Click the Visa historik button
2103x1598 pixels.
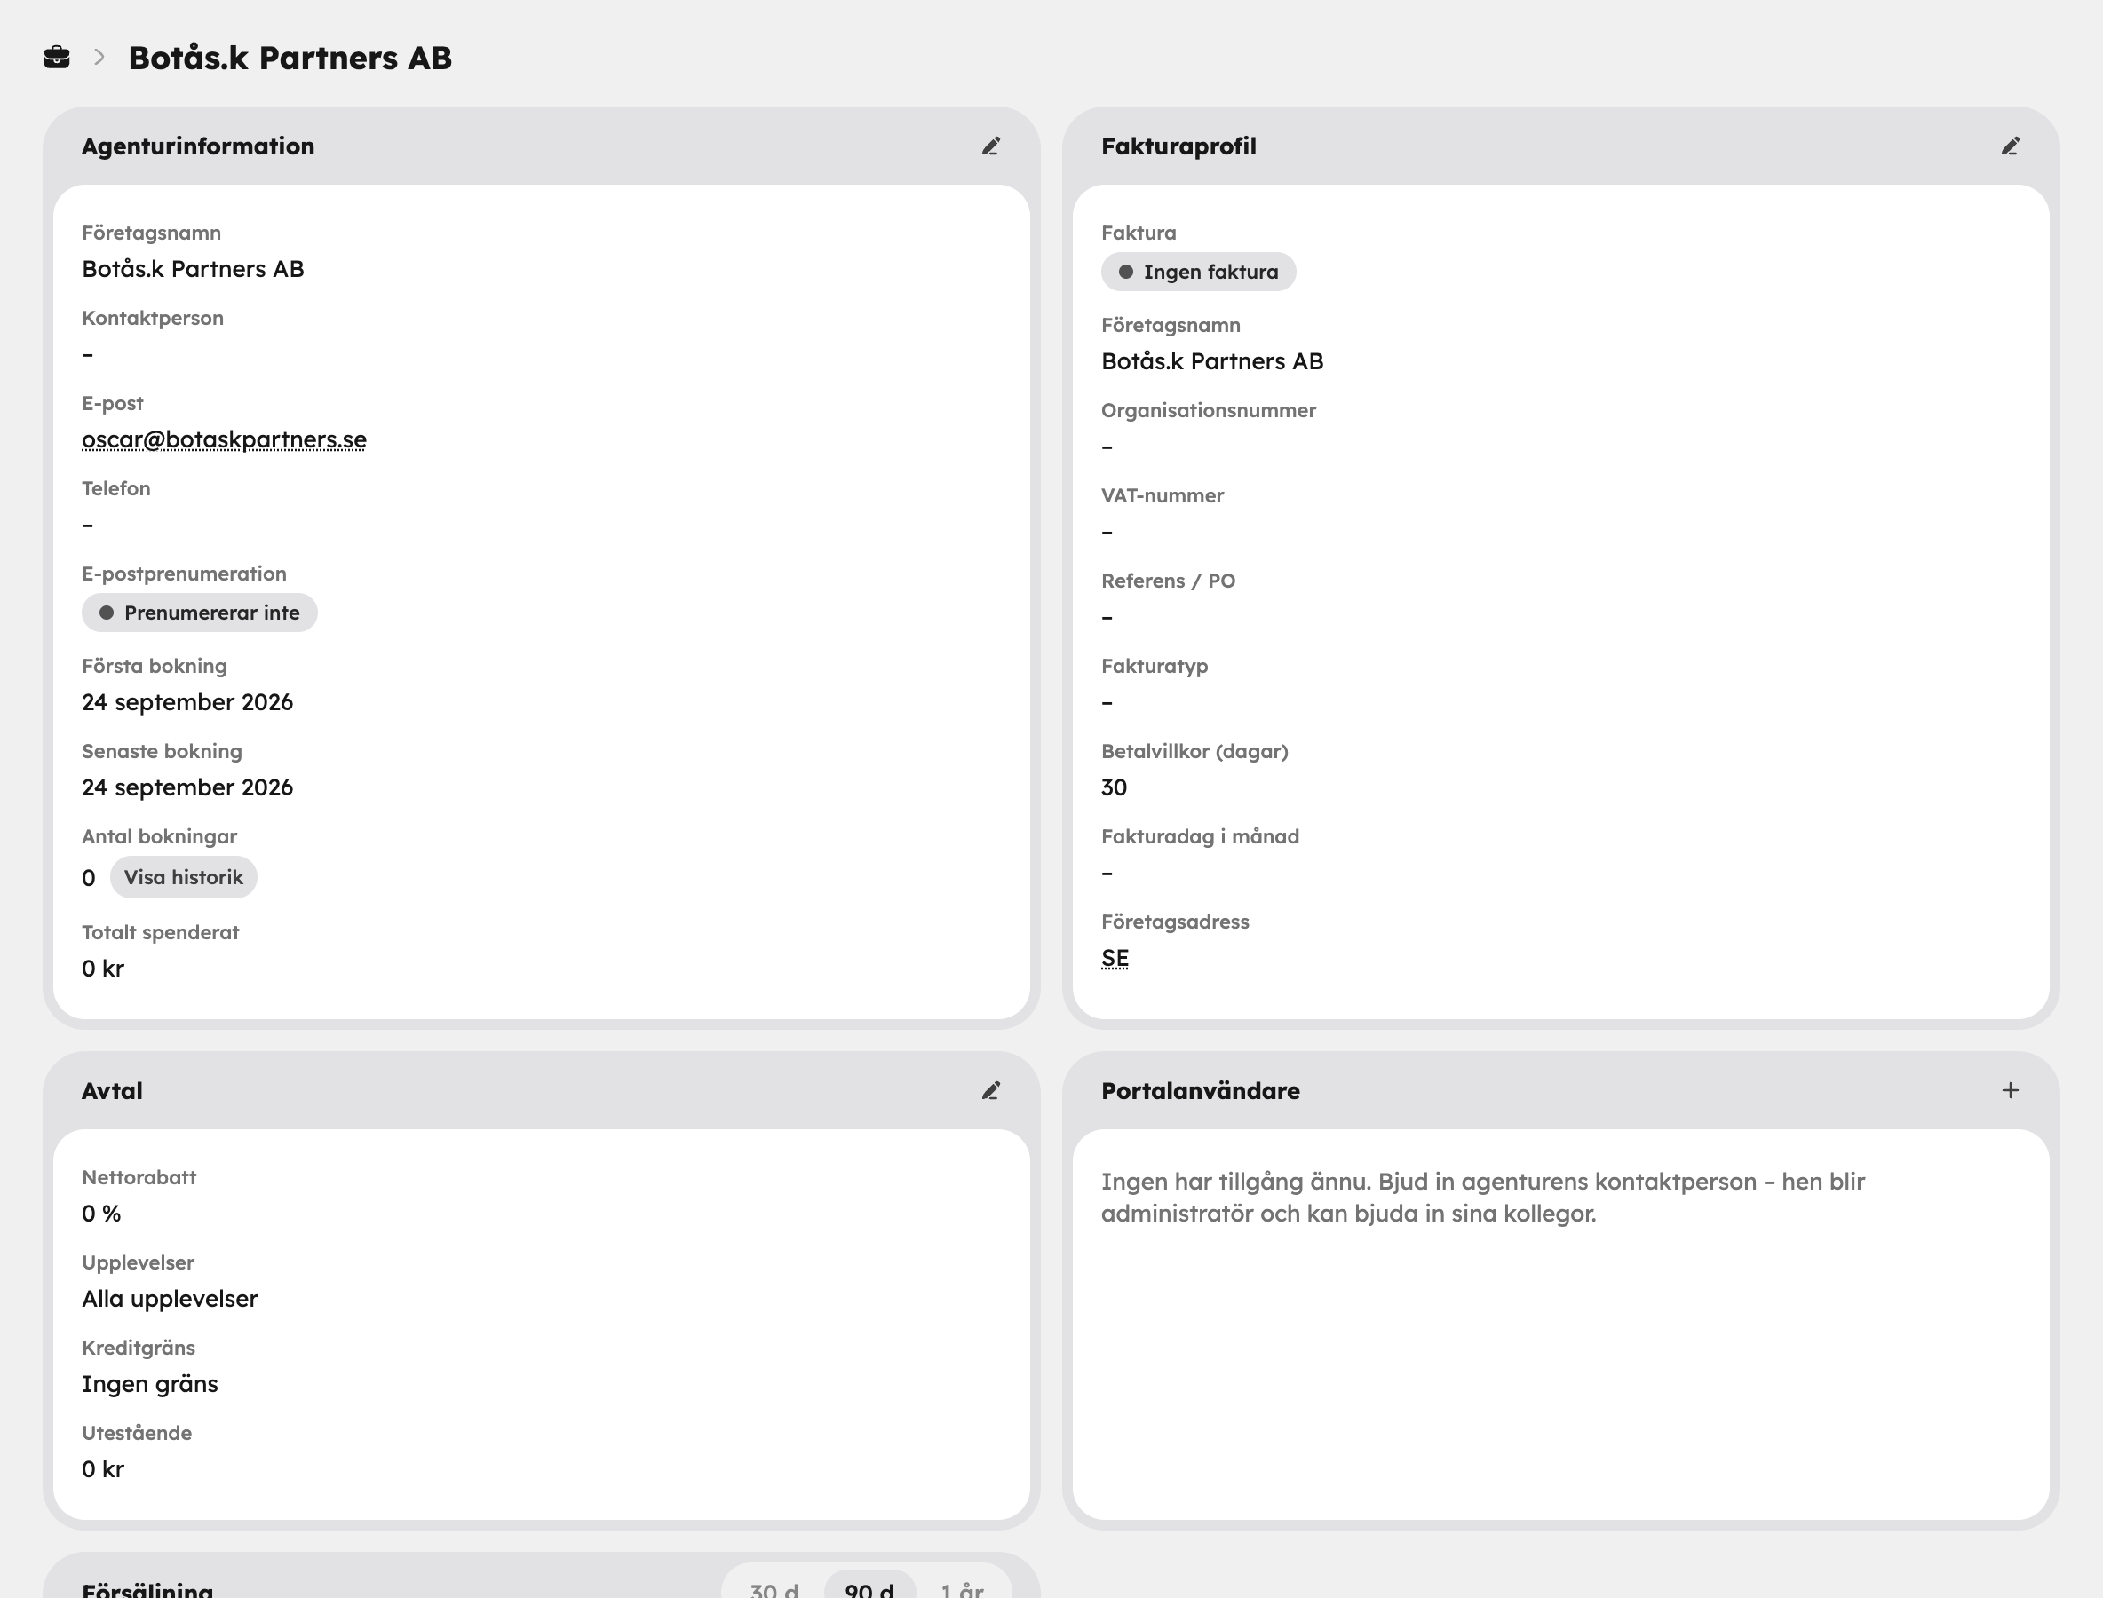click(x=184, y=877)
